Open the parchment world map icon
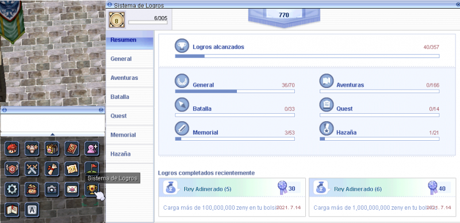Screen dimensions: 460x223 tap(72, 169)
